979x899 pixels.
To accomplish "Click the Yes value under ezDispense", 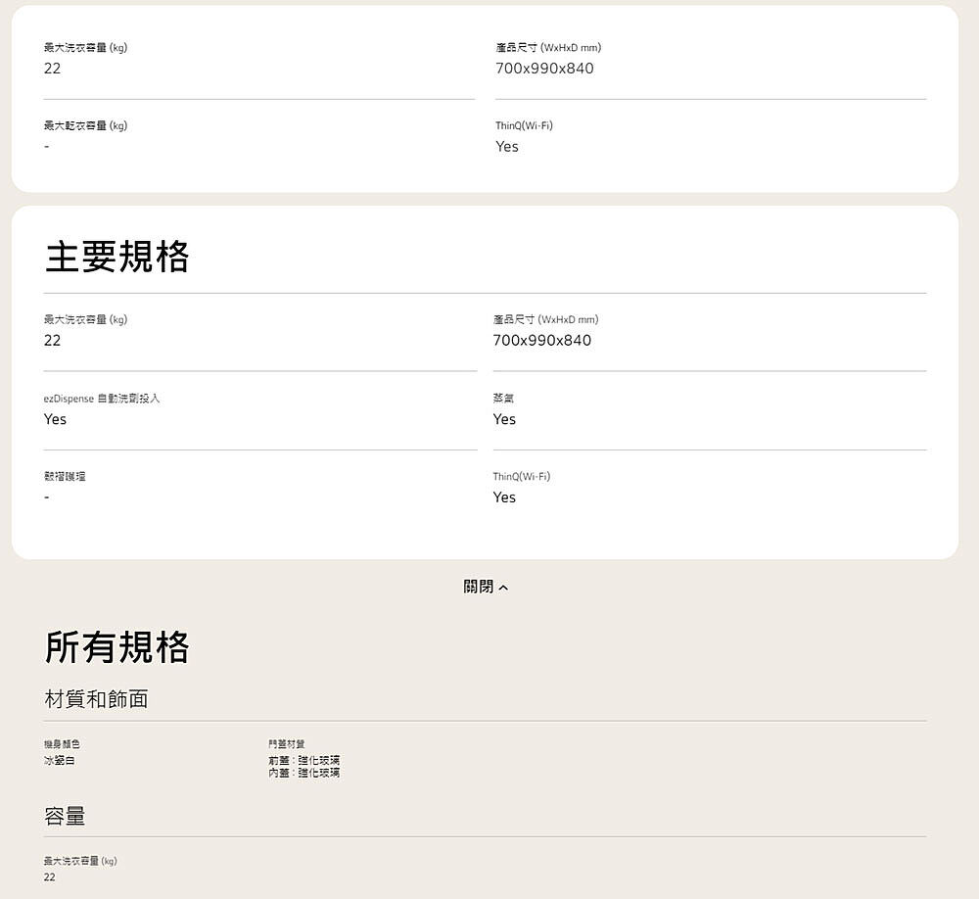I will (x=55, y=419).
